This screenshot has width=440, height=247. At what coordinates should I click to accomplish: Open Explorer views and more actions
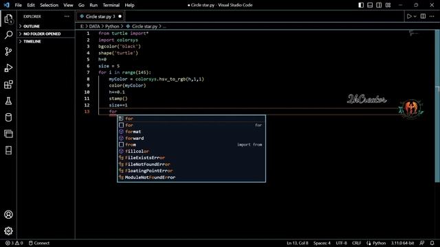coord(67,16)
